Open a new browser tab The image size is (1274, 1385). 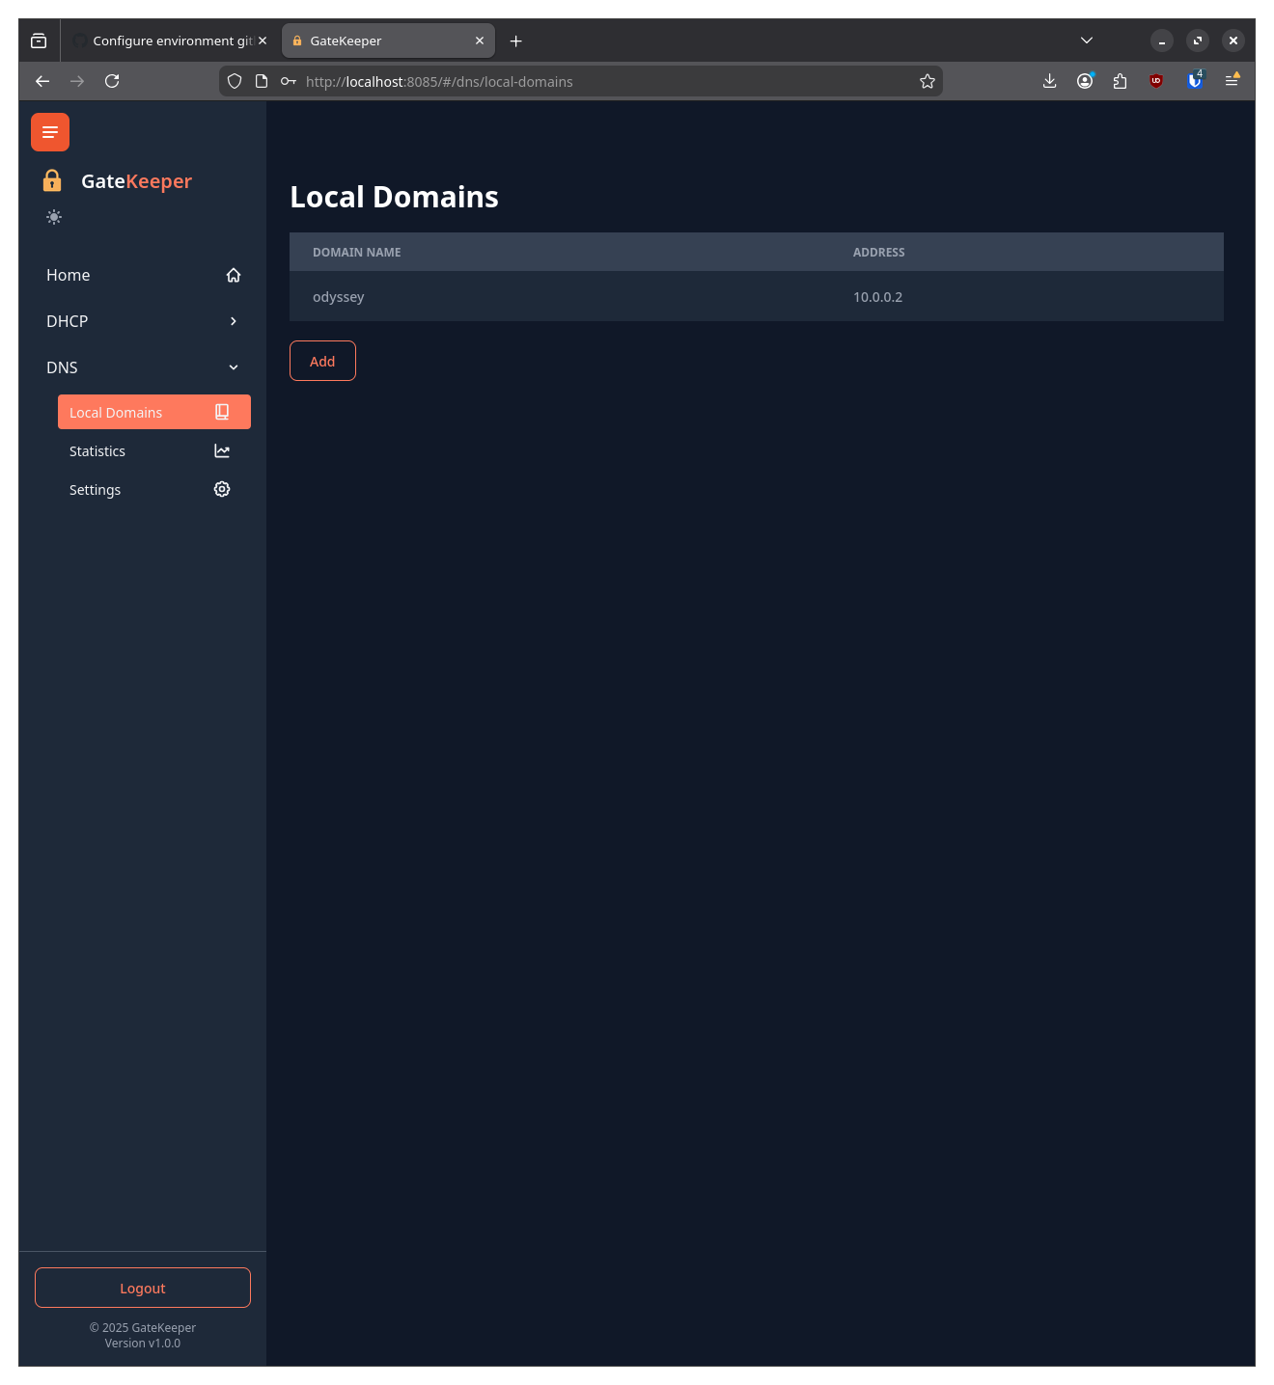pyautogui.click(x=516, y=41)
